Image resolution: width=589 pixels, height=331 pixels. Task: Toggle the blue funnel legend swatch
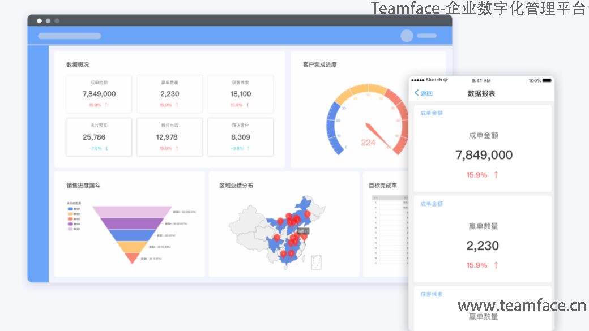tap(70, 209)
